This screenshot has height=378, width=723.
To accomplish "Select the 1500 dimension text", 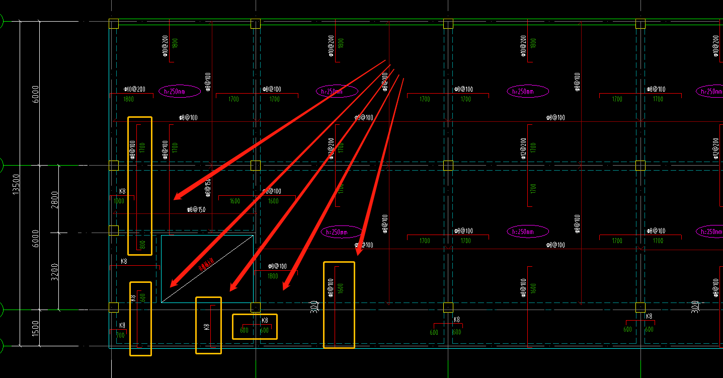I will click(35, 328).
